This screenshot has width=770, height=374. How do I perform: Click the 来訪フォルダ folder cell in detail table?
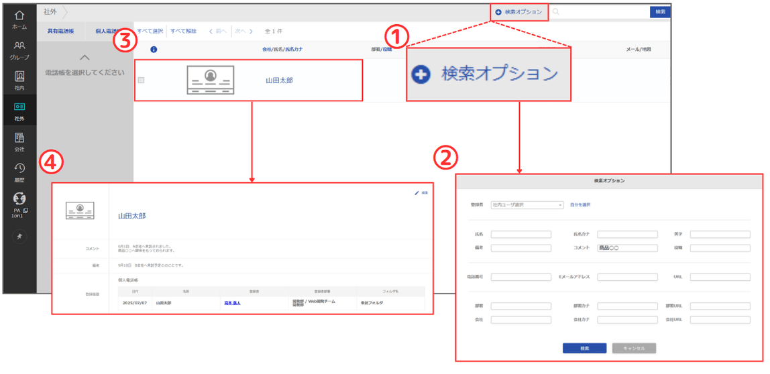372,303
